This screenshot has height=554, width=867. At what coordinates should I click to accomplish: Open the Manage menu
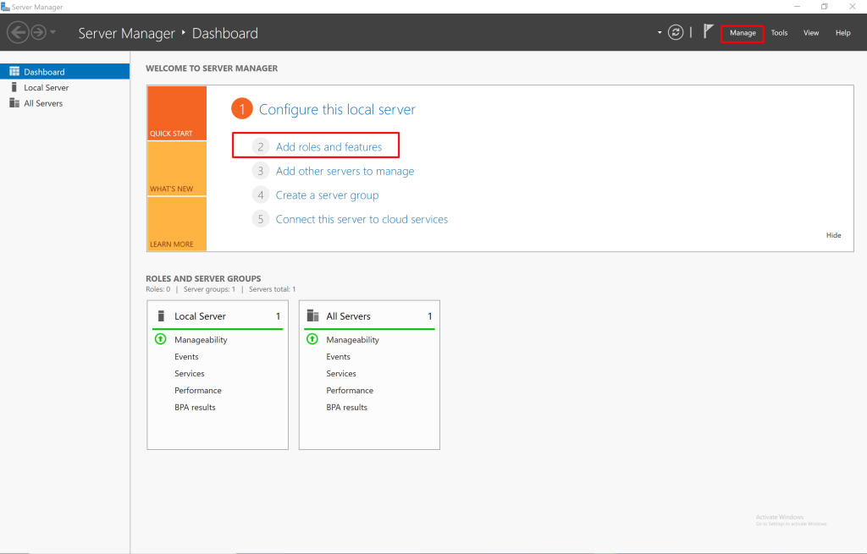[x=743, y=33]
